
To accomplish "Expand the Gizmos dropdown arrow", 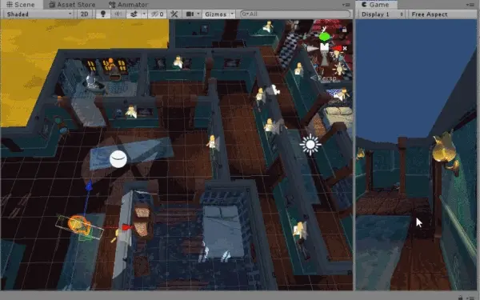I will pos(232,14).
